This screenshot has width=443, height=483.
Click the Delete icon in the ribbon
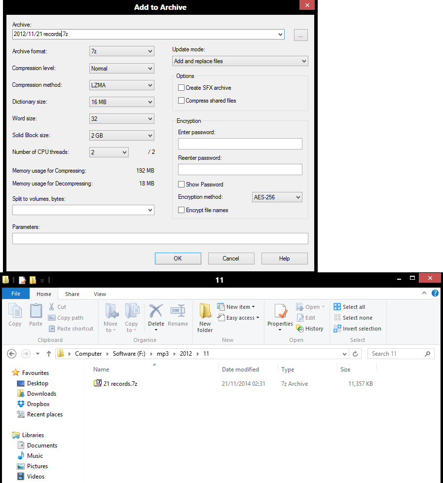click(156, 312)
